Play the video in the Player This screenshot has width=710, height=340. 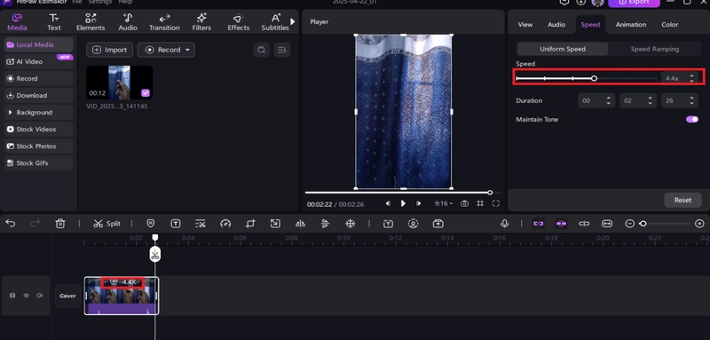pyautogui.click(x=403, y=203)
